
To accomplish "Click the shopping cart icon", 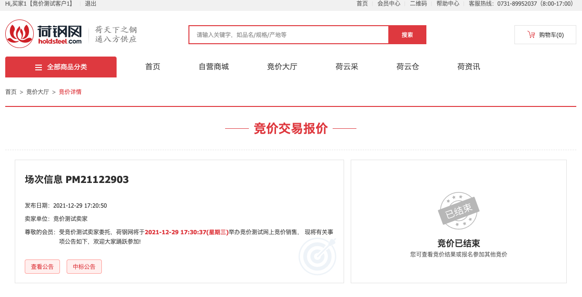I will (x=531, y=35).
